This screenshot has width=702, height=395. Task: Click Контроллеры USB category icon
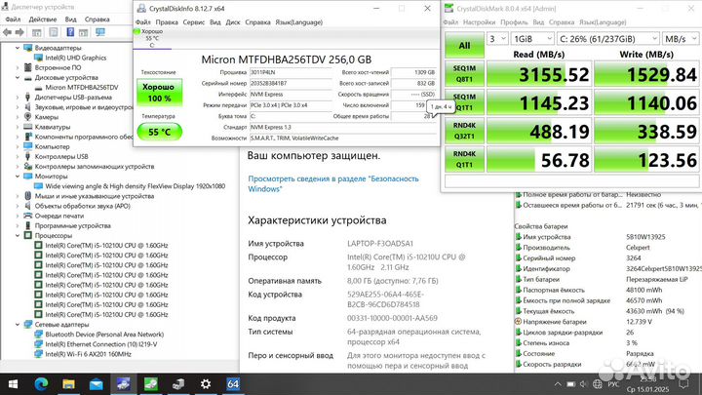[x=27, y=156]
